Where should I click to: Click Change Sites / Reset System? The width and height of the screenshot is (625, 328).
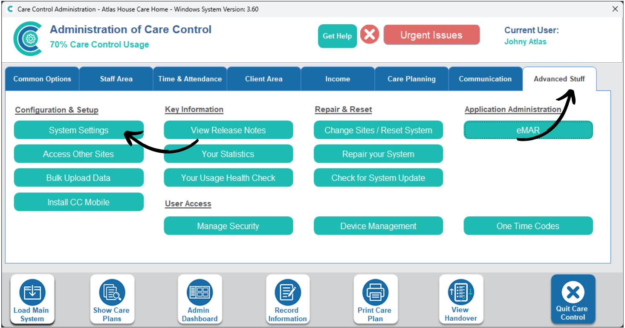(x=378, y=130)
